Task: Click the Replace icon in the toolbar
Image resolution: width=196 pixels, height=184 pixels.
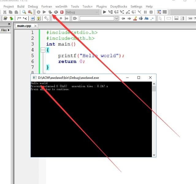Action: [x=30, y=12]
